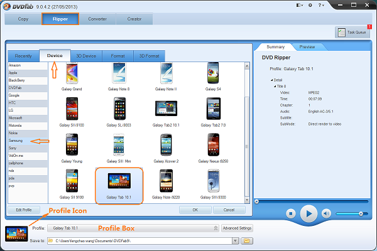
Task: Click the Save to path field
Action: [140, 241]
